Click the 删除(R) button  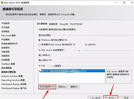pyautogui.click(x=74, y=87)
